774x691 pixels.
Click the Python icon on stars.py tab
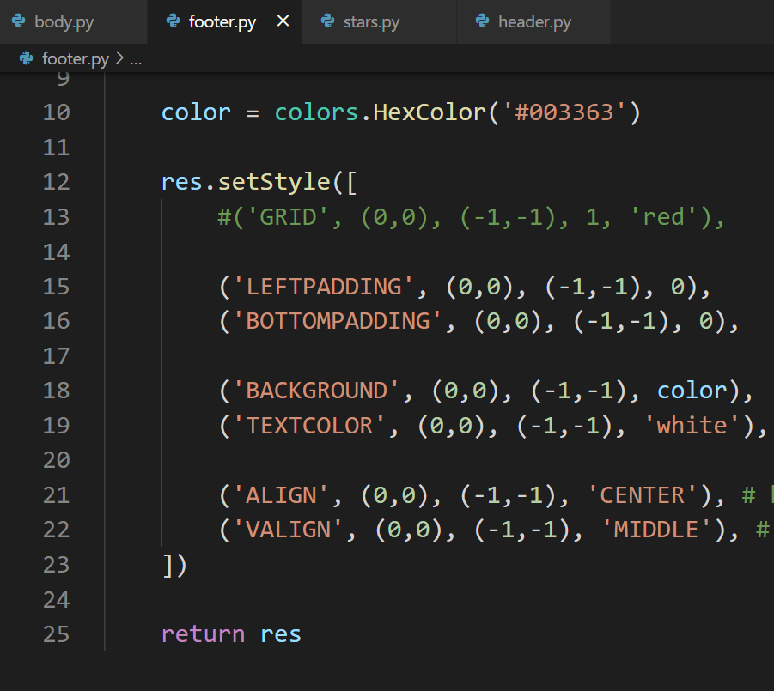pyautogui.click(x=327, y=21)
